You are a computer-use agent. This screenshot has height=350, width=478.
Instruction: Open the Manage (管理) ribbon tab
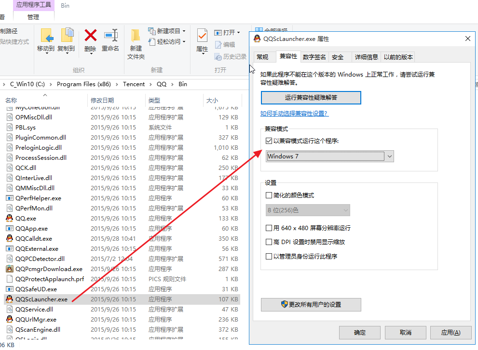[x=34, y=17]
